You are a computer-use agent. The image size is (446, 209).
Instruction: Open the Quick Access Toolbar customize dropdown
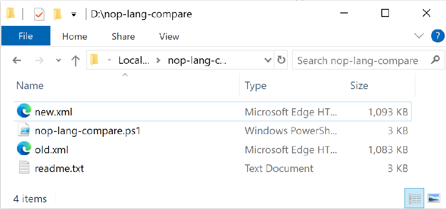[x=74, y=15]
